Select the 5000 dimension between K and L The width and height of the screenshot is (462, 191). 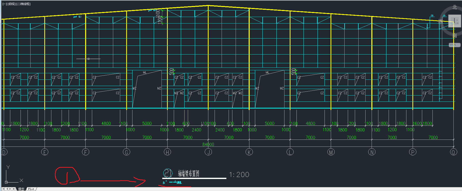tap(270, 123)
